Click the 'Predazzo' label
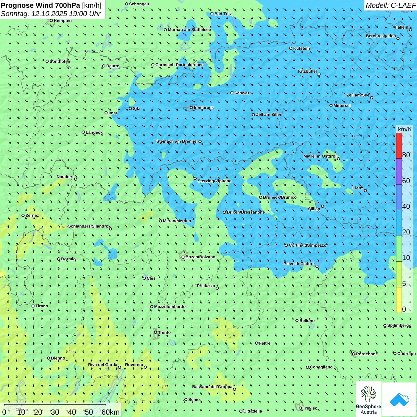Screen dimensions: 417x417 pos(206,286)
